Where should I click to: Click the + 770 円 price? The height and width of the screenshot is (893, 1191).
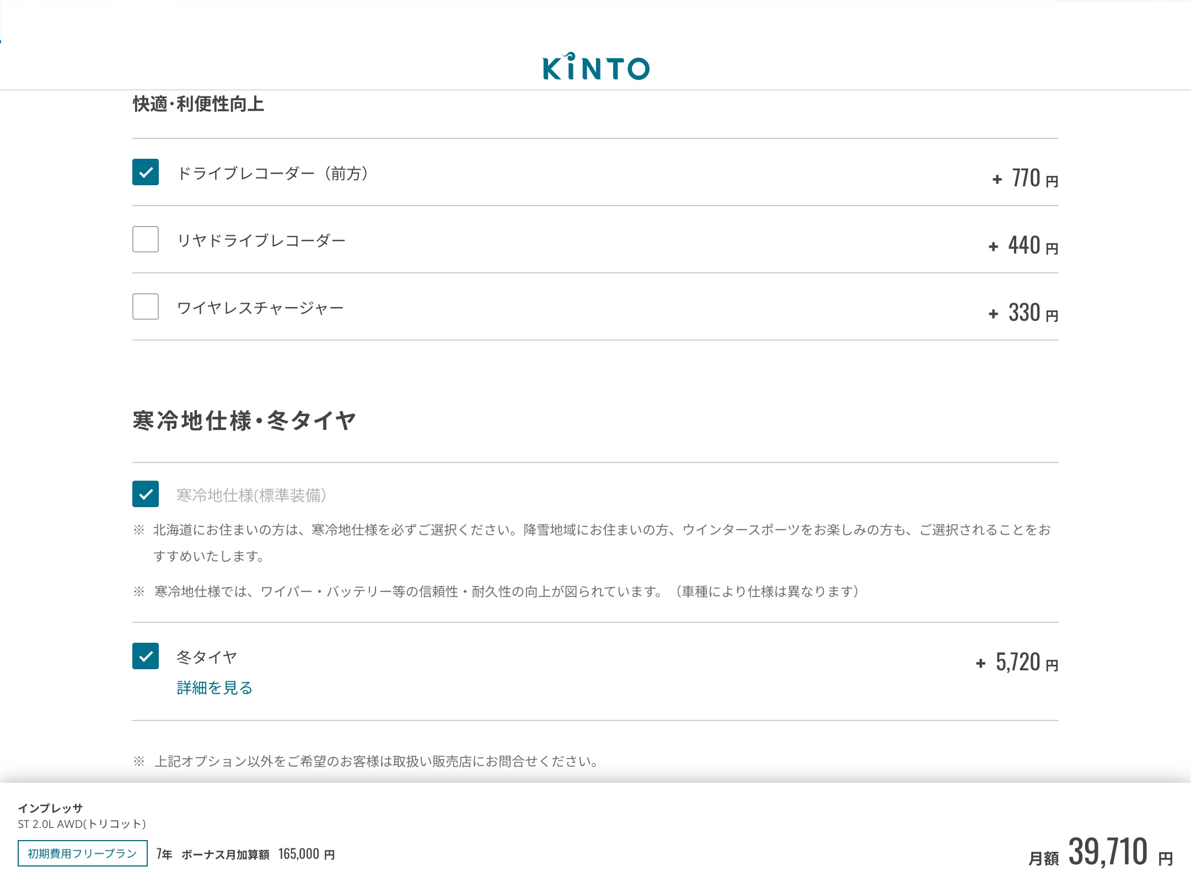(1026, 179)
